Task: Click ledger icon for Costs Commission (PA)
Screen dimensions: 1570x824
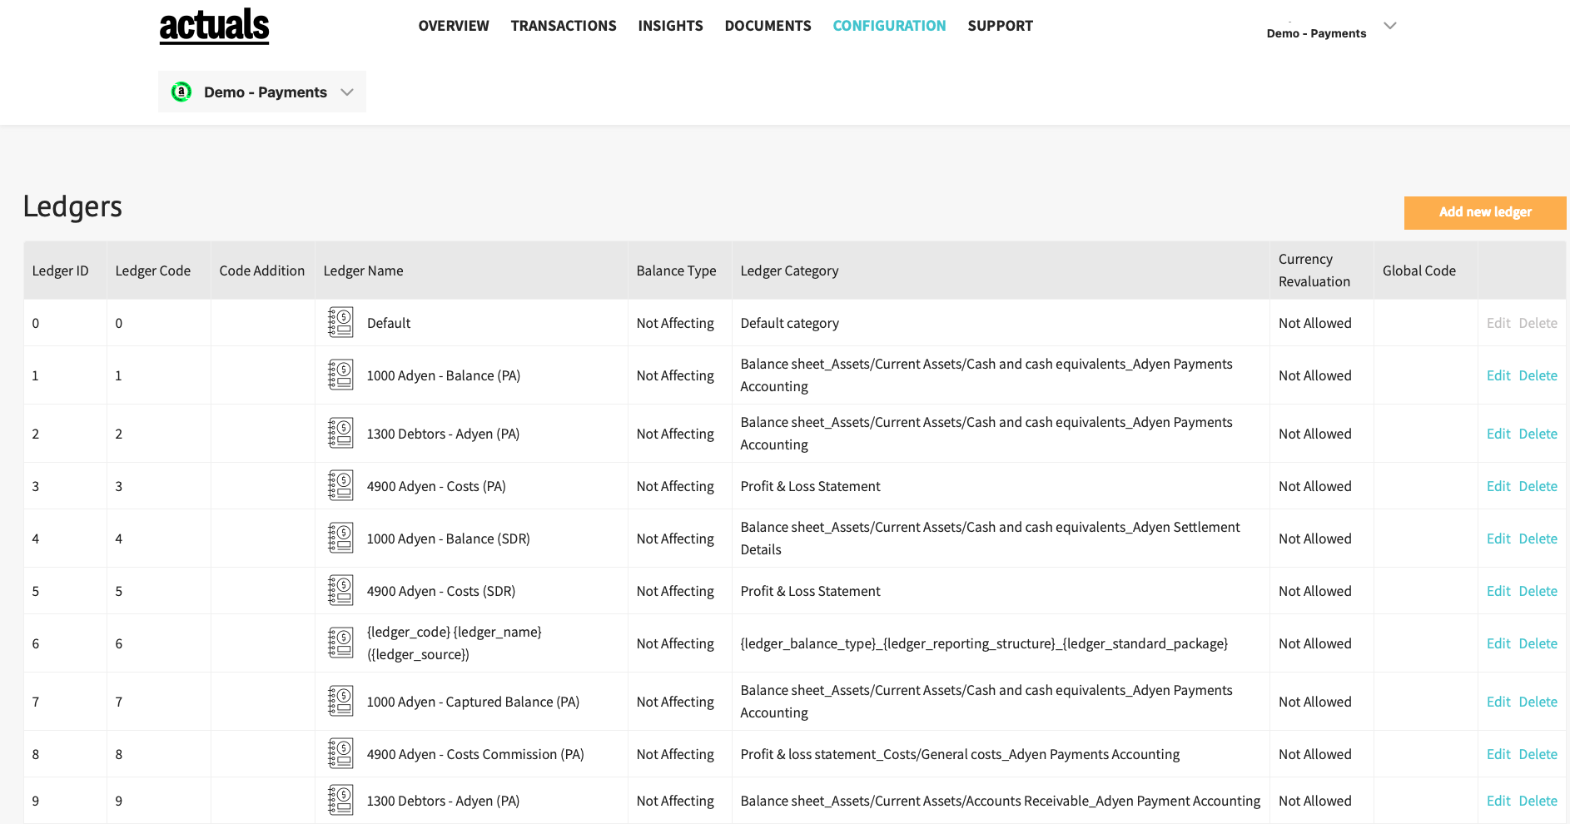Action: pos(340,754)
